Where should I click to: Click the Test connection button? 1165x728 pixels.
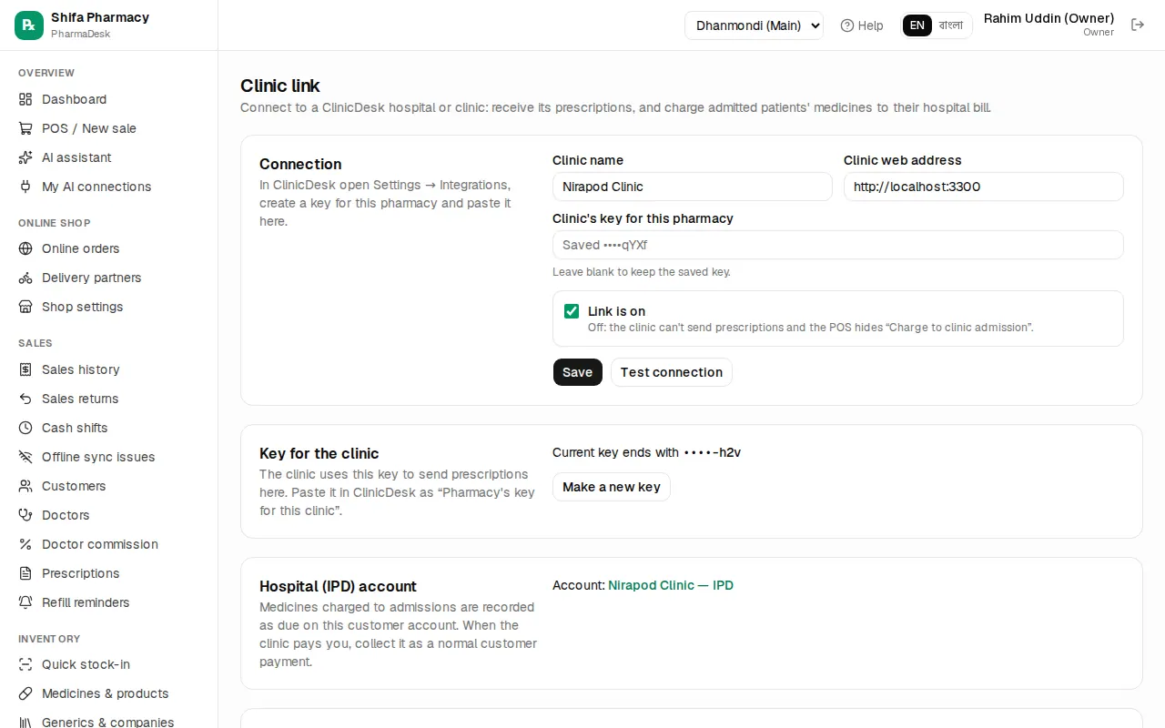point(672,372)
